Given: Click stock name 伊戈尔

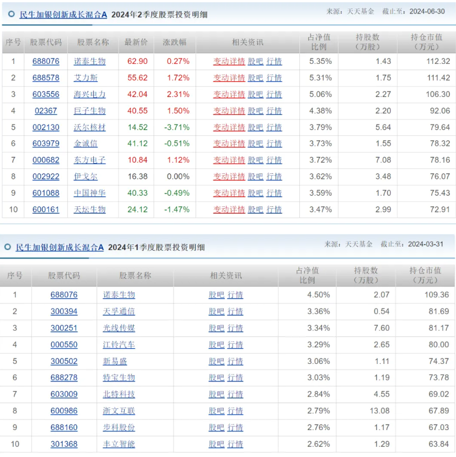Looking at the screenshot, I should pos(85,177).
